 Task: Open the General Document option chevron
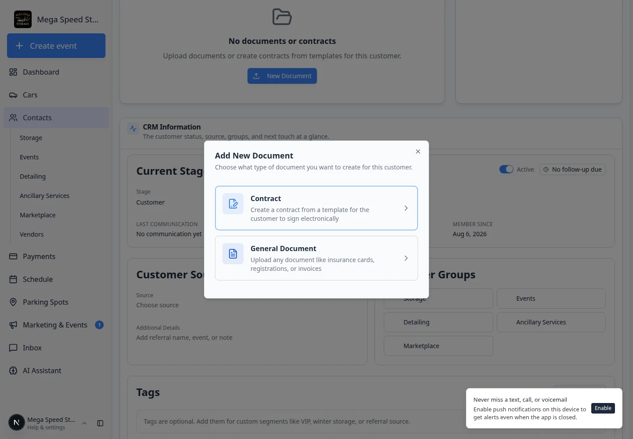coord(406,258)
